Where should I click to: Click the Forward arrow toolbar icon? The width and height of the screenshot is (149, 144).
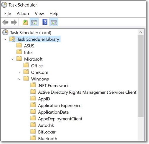tap(14, 22)
